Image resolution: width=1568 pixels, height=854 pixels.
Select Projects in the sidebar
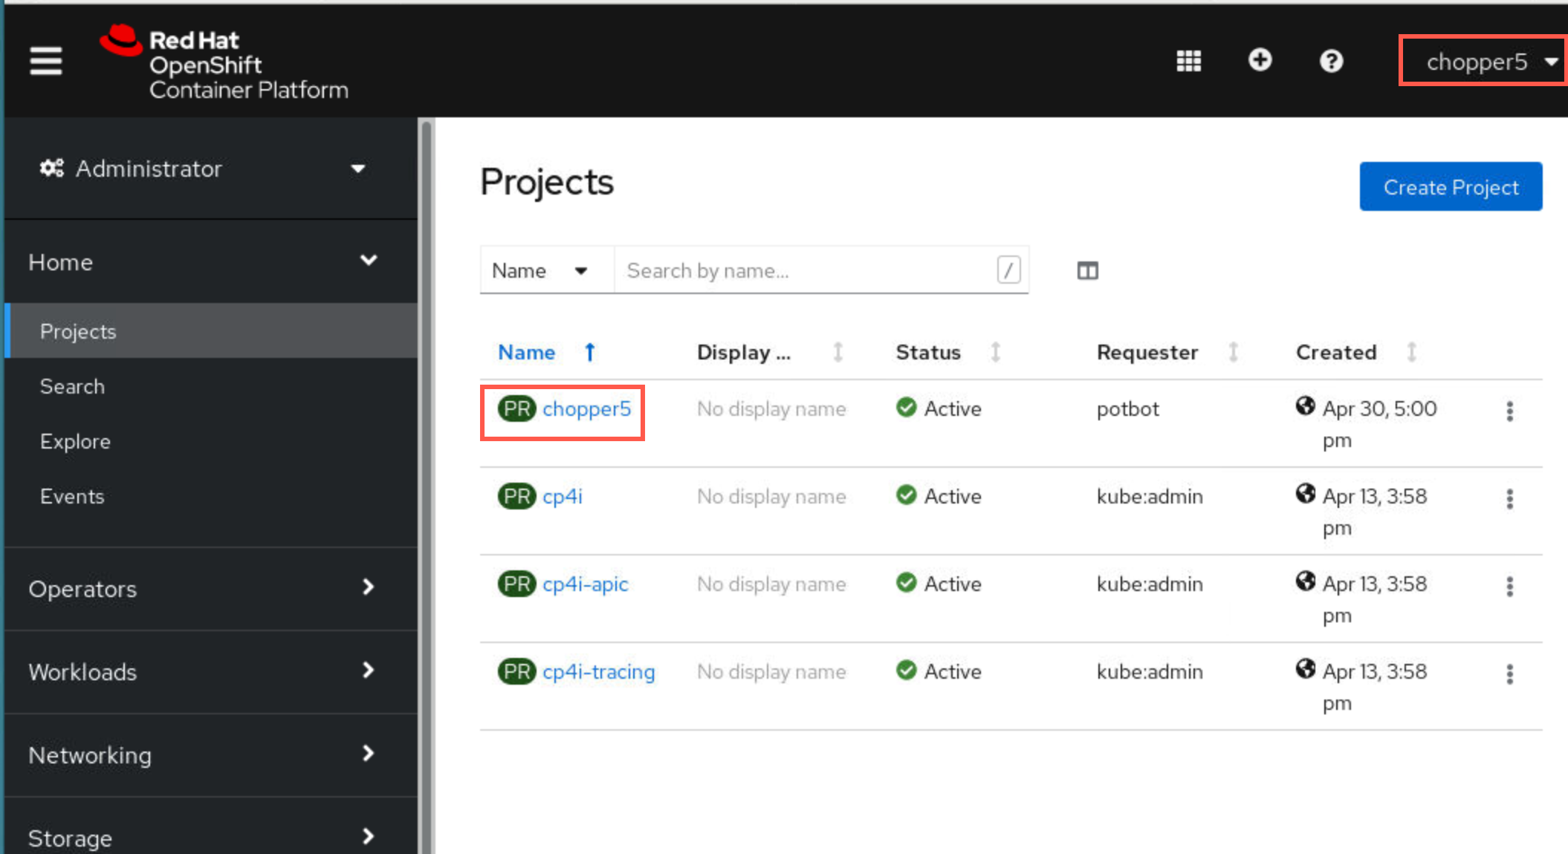coord(210,331)
